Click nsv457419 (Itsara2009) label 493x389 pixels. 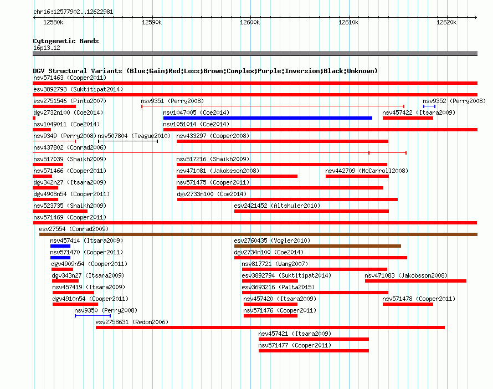point(89,287)
